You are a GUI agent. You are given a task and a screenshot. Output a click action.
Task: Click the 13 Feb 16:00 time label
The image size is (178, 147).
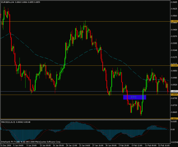[x=164, y=145]
